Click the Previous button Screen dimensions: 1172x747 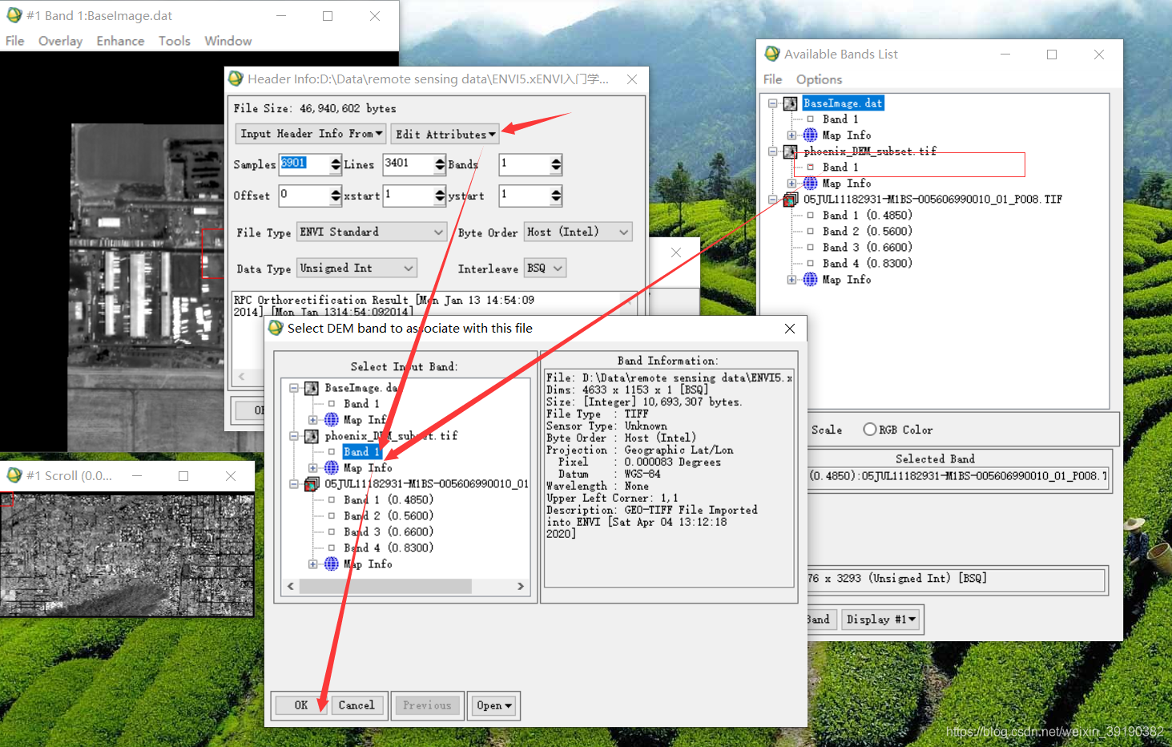(x=427, y=705)
